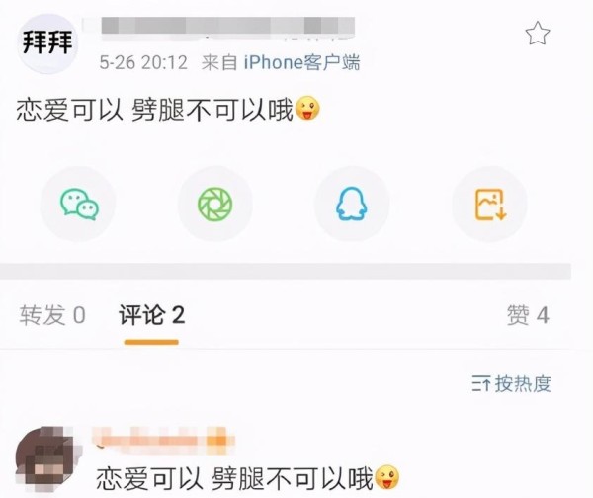Share to WeChat Moments aperture icon
The height and width of the screenshot is (498, 593).
tap(215, 204)
